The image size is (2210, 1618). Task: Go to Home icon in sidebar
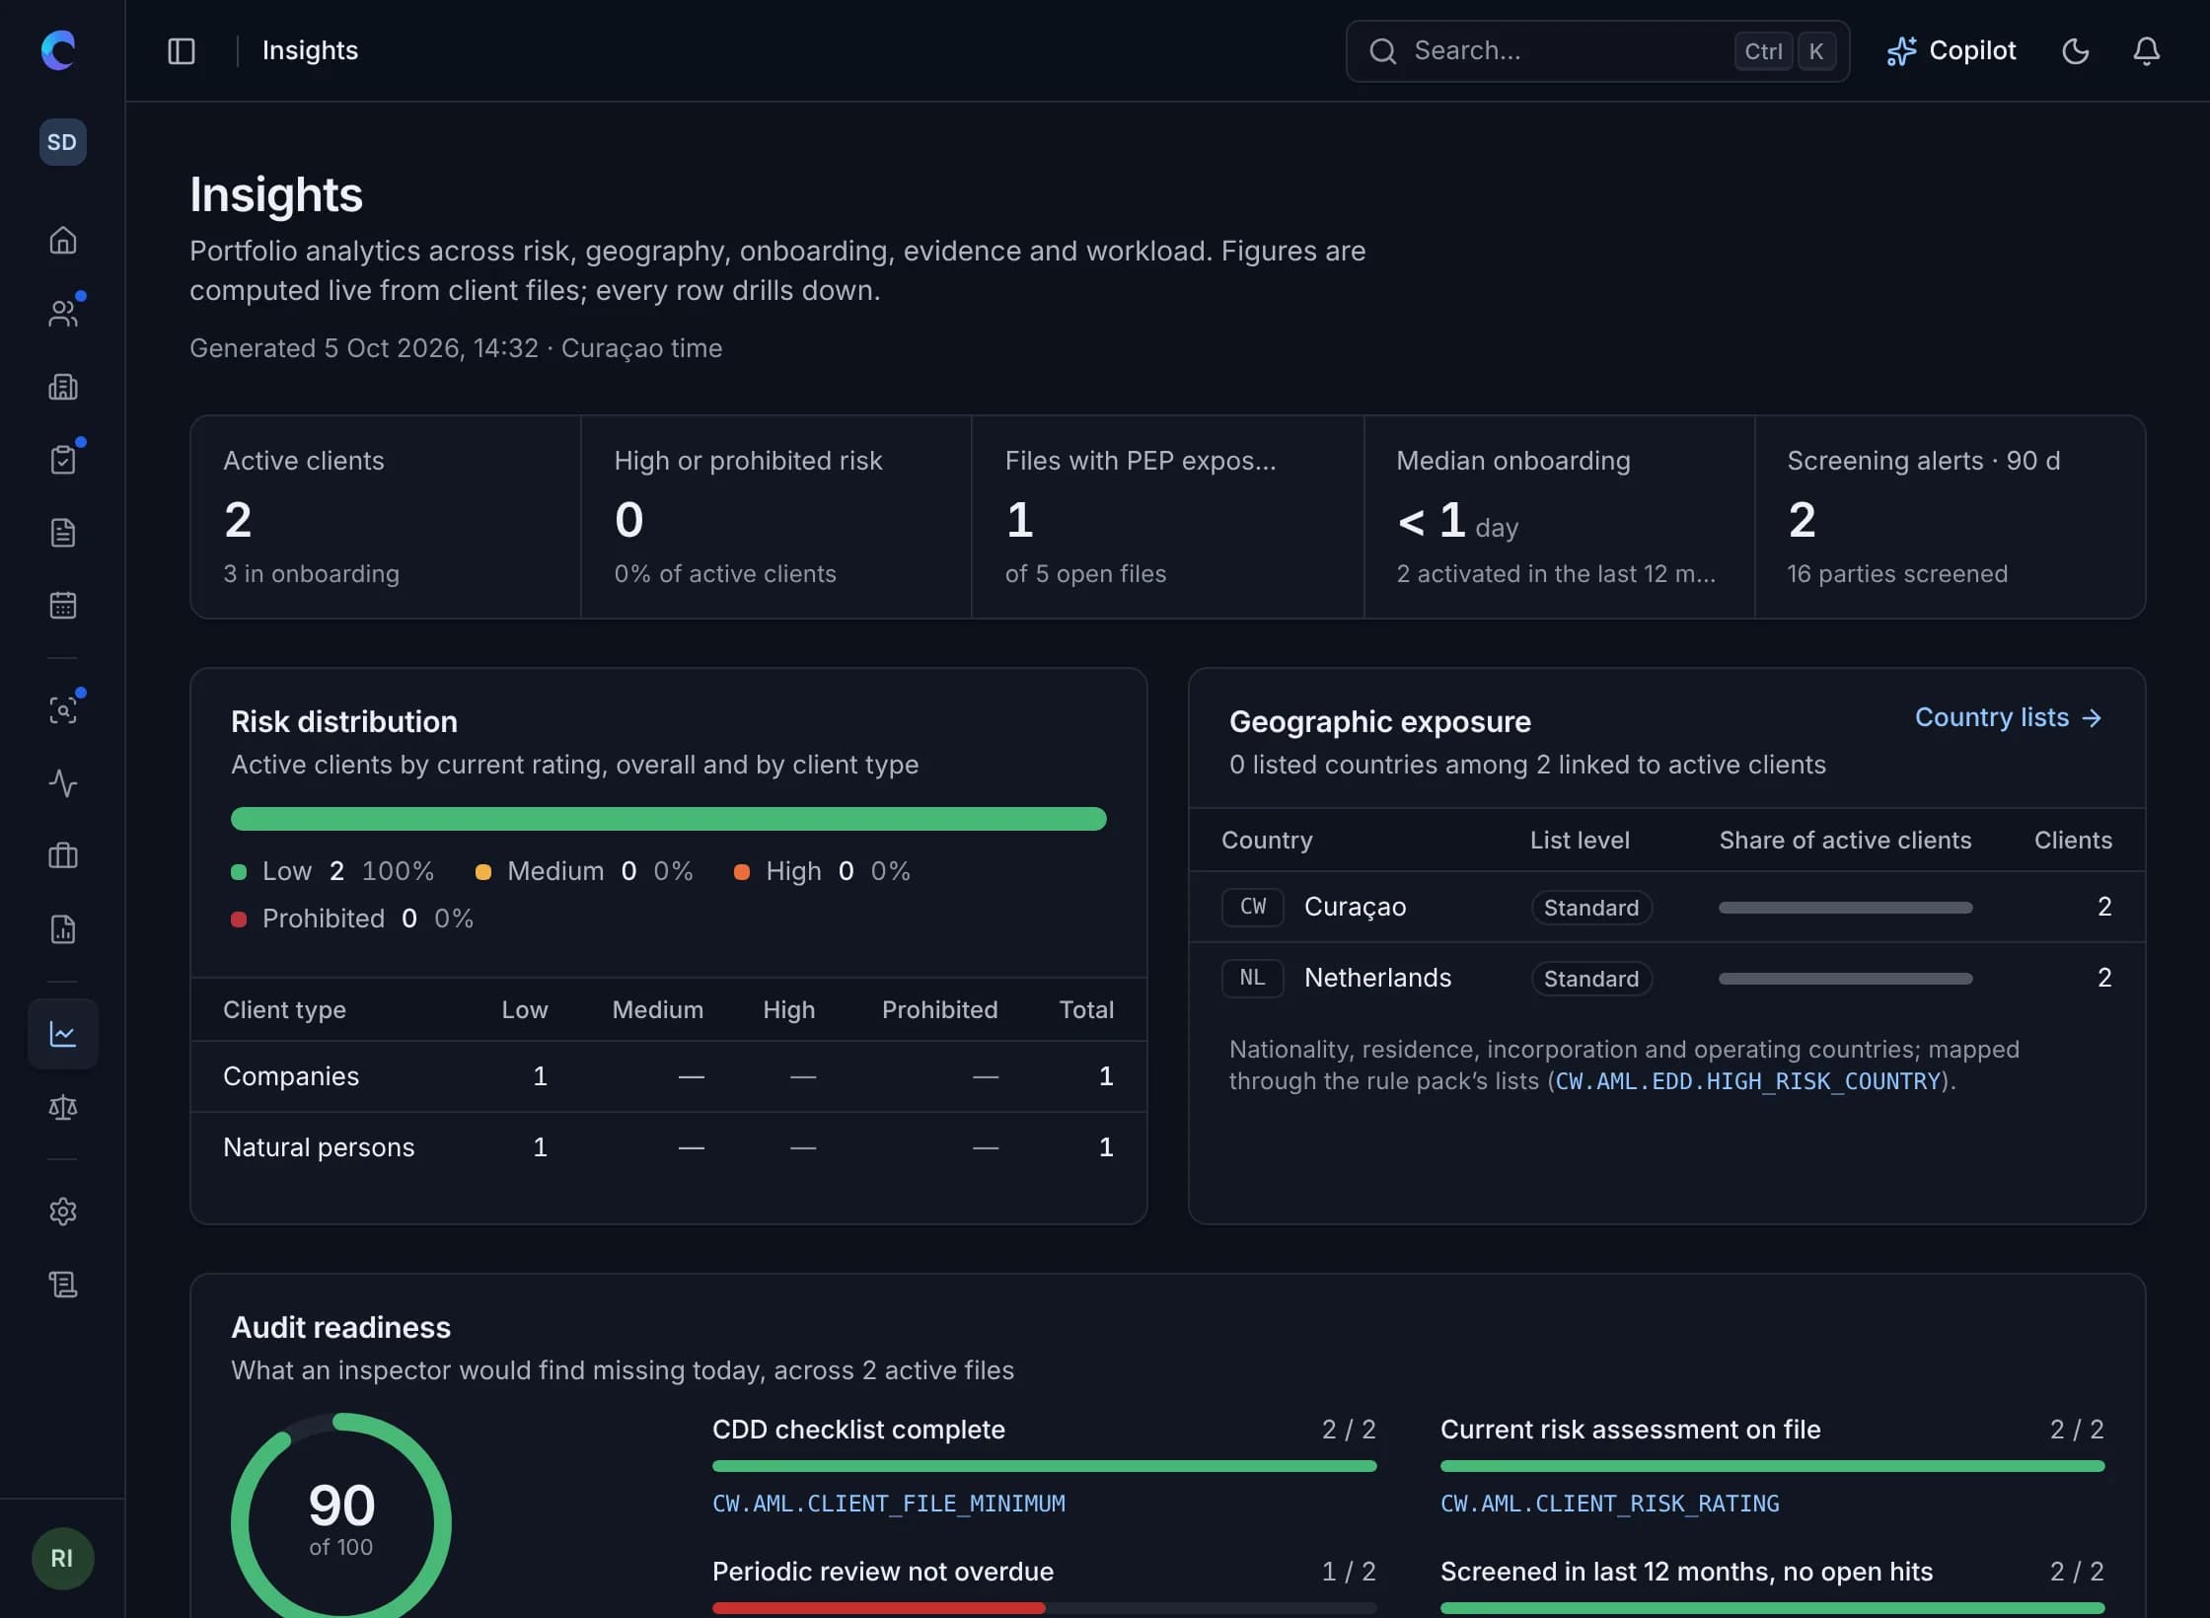63,241
